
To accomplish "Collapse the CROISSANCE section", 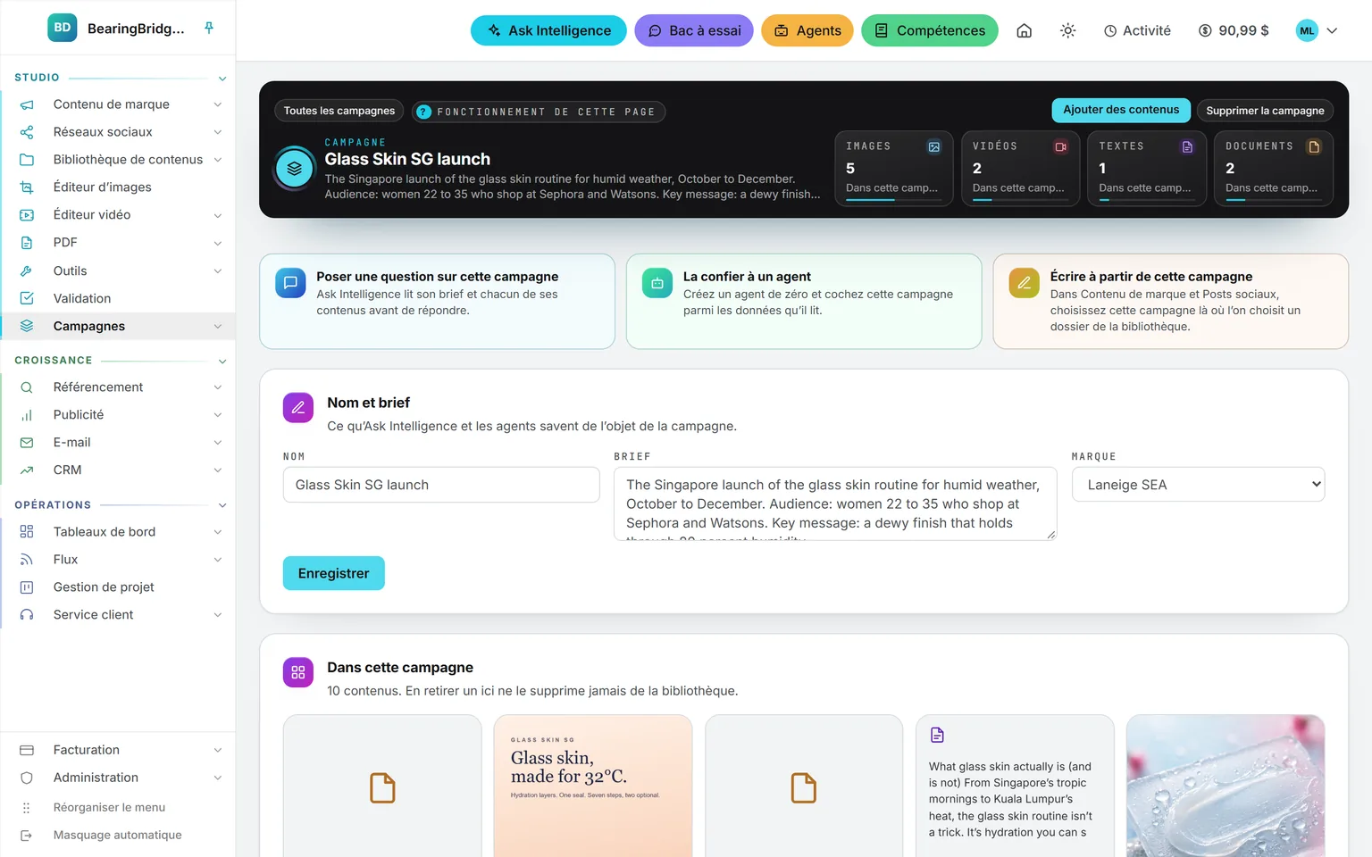I will pos(222,361).
